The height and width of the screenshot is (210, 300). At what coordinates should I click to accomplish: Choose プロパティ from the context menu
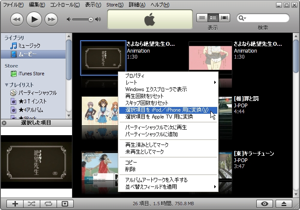point(168,76)
